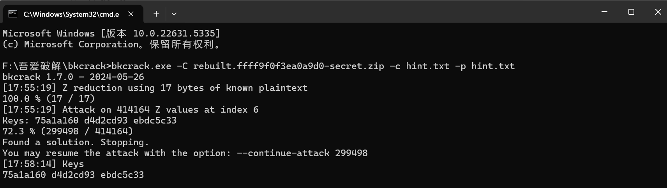667x188 pixels.
Task: Click the Microsoft Windows version line
Action: click(x=111, y=33)
